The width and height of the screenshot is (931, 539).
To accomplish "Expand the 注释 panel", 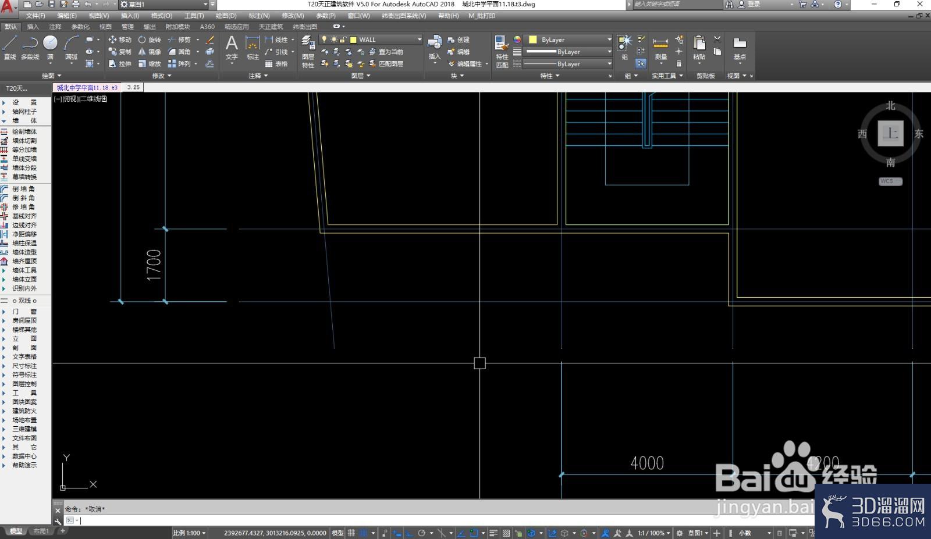I will (x=258, y=76).
